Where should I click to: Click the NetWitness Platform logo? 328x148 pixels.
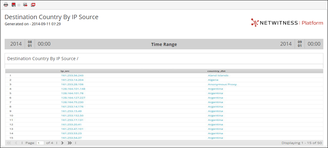(x=287, y=23)
